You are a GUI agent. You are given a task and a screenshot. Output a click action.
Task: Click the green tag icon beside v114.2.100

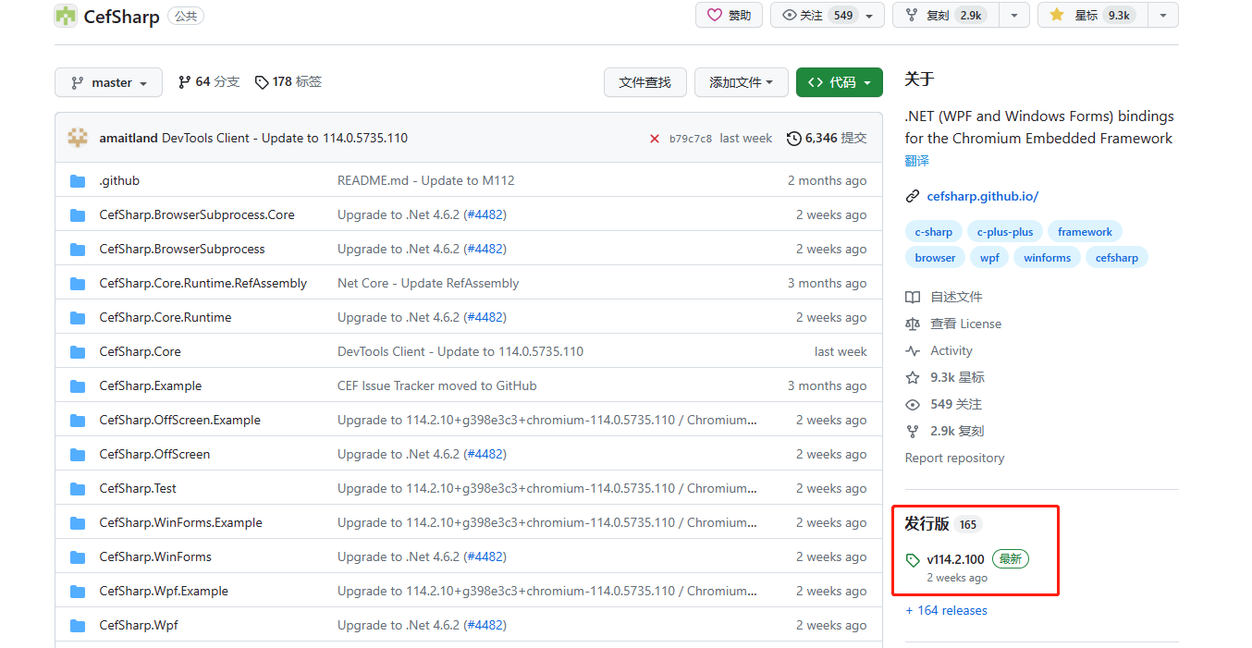click(913, 560)
